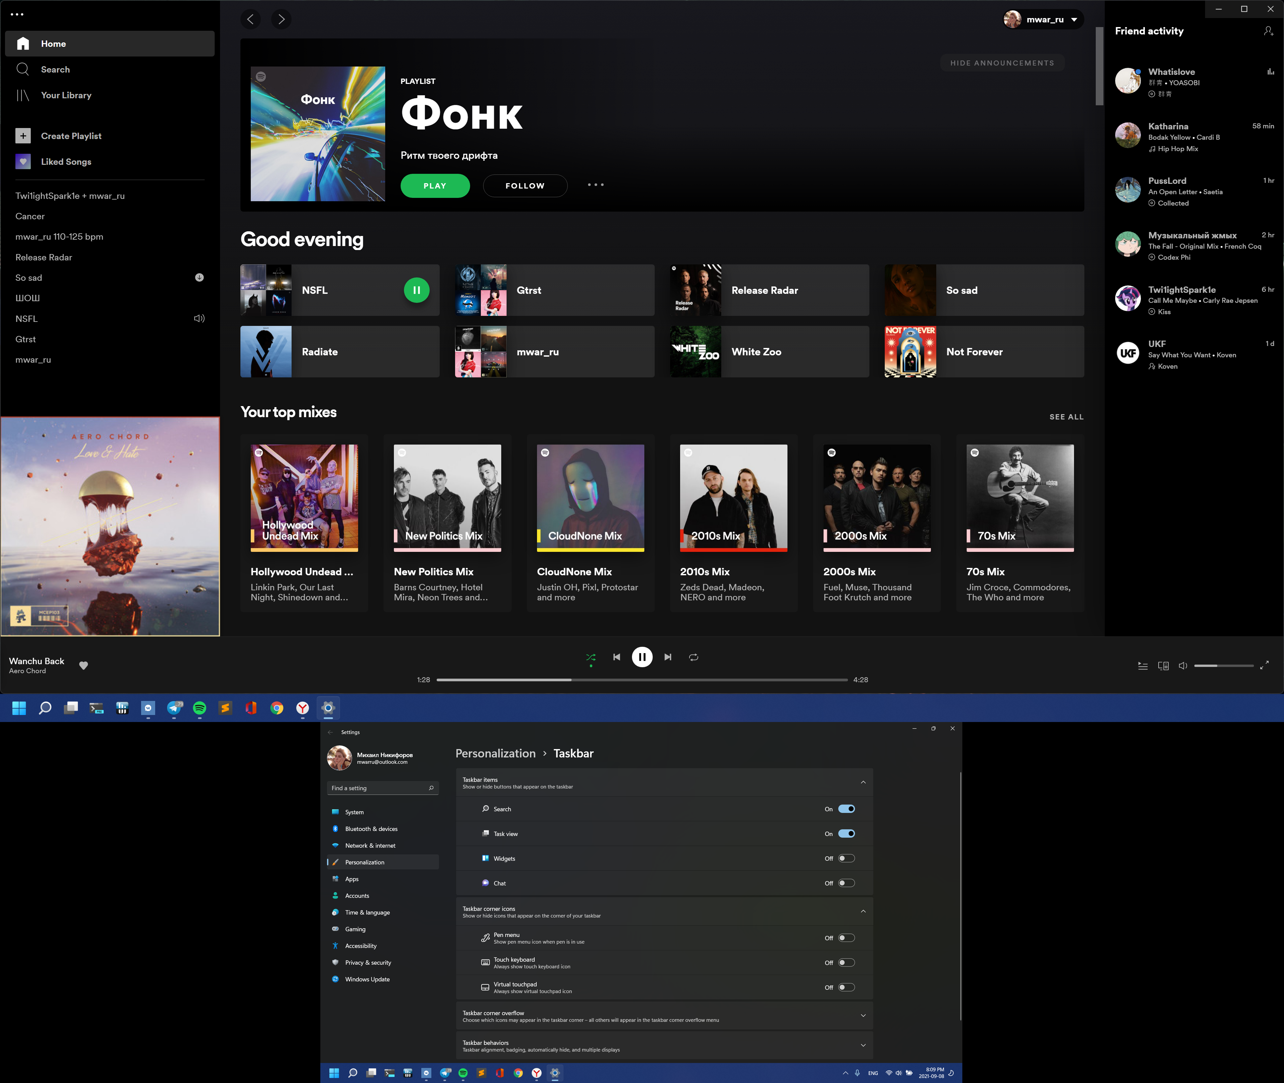Turn off Task view toggle
Screen dimensions: 1284x1083
846,834
